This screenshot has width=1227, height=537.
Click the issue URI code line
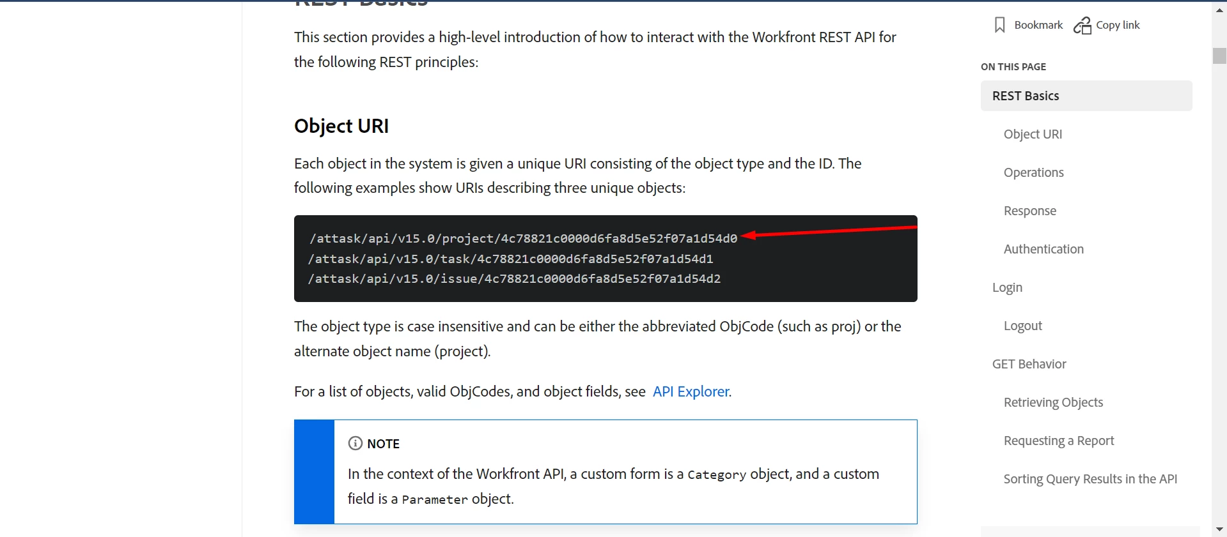514,278
